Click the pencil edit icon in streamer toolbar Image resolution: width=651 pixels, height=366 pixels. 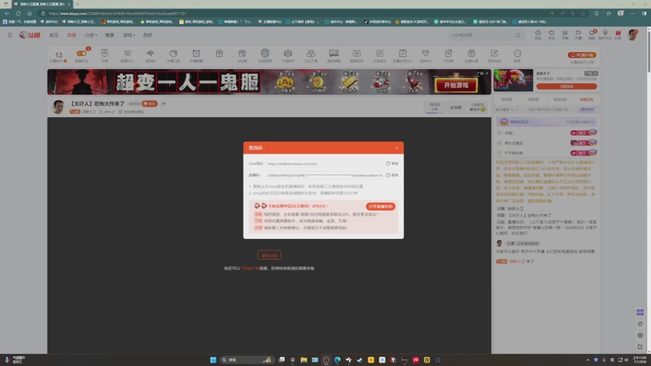[x=494, y=53]
